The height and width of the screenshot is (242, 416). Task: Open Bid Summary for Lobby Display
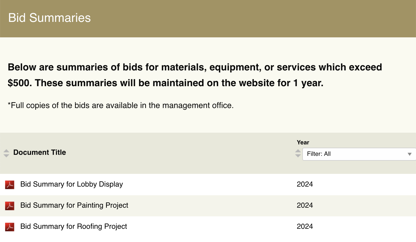point(71,184)
